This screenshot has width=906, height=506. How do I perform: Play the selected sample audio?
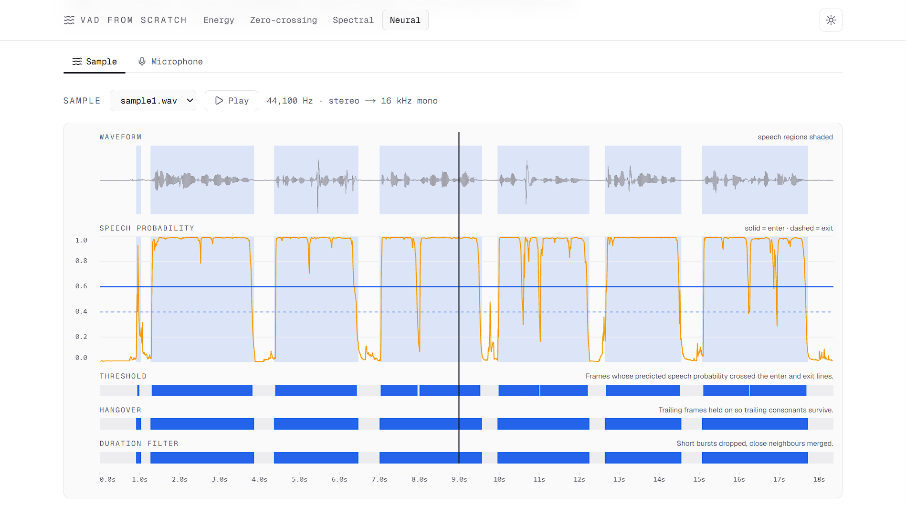(232, 101)
